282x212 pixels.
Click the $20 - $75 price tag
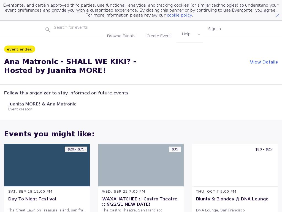click(76, 149)
